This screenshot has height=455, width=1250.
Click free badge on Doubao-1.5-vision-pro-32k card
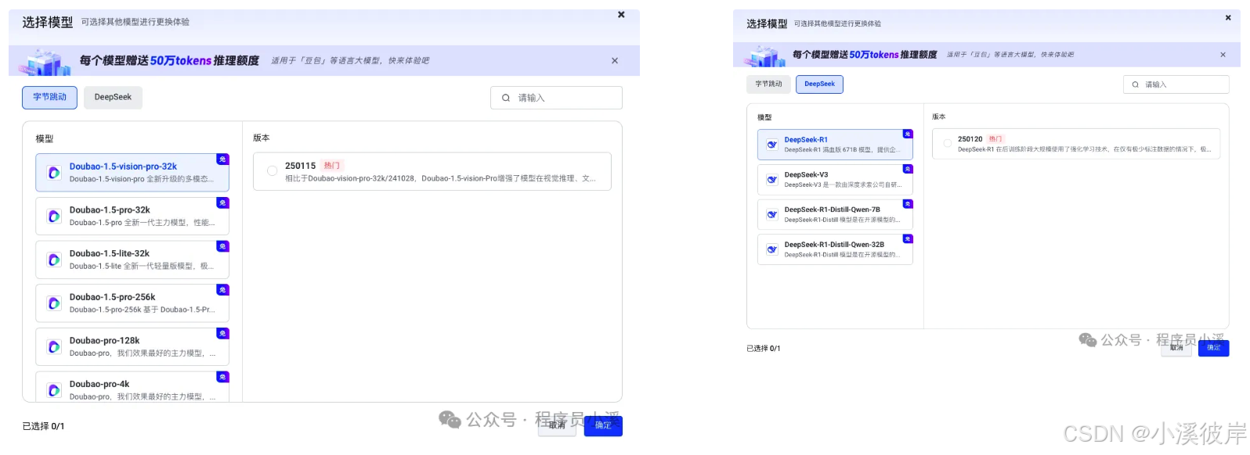pos(222,159)
